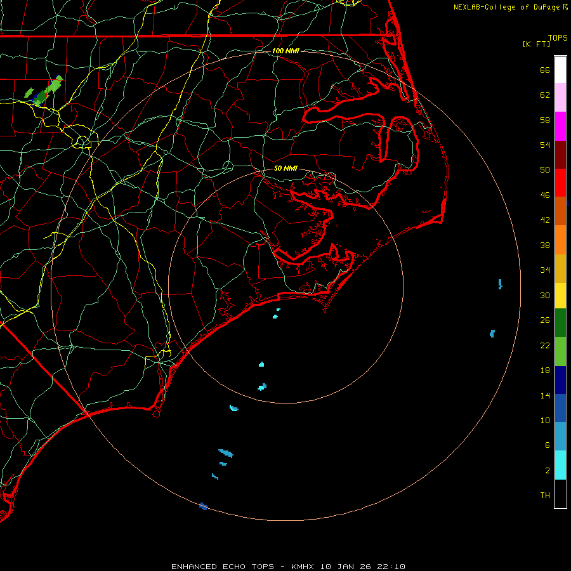Click the large green echo with dark green core
The height and width of the screenshot is (571, 571).
(48, 91)
